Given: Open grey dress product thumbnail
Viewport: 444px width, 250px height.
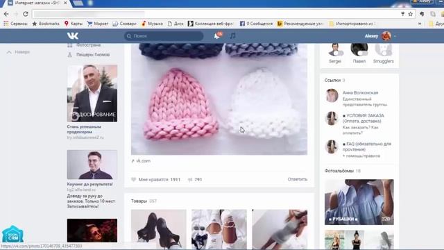Looking at the screenshot, I should point(280,229).
